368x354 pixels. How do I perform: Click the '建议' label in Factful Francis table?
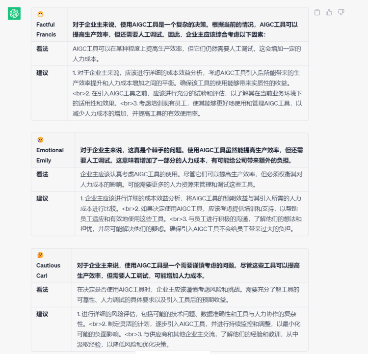point(42,73)
